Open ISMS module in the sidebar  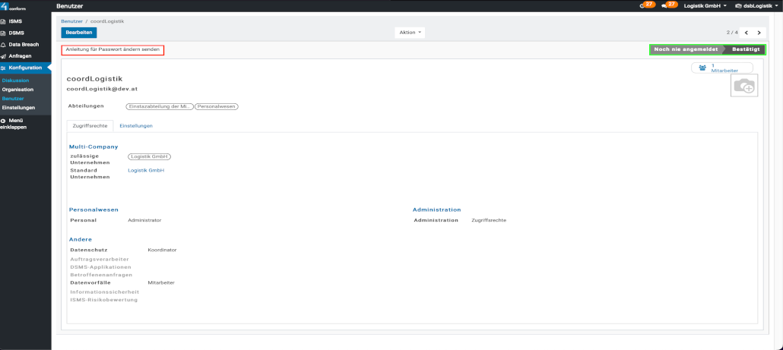(15, 21)
